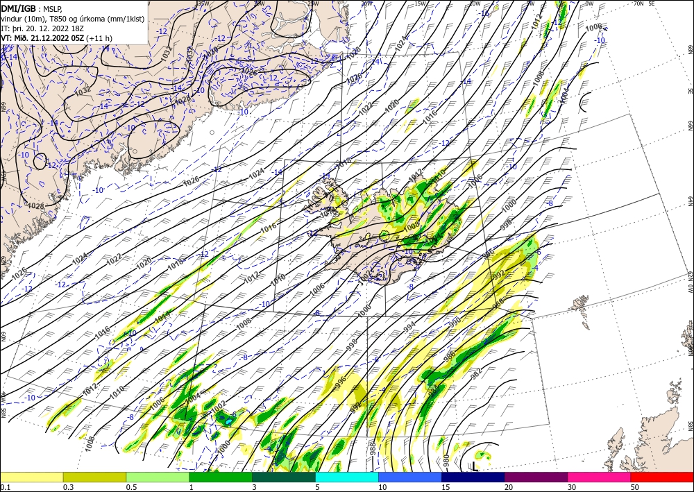Select the 1 mm green legend swatch
Screen dimensions: 694x492
[221, 477]
